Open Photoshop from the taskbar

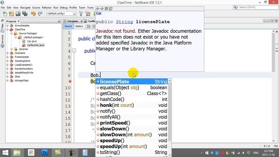tap(44, 153)
